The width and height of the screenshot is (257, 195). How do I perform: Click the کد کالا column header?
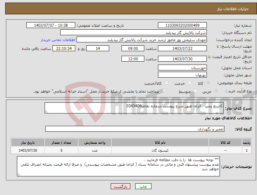point(225,142)
